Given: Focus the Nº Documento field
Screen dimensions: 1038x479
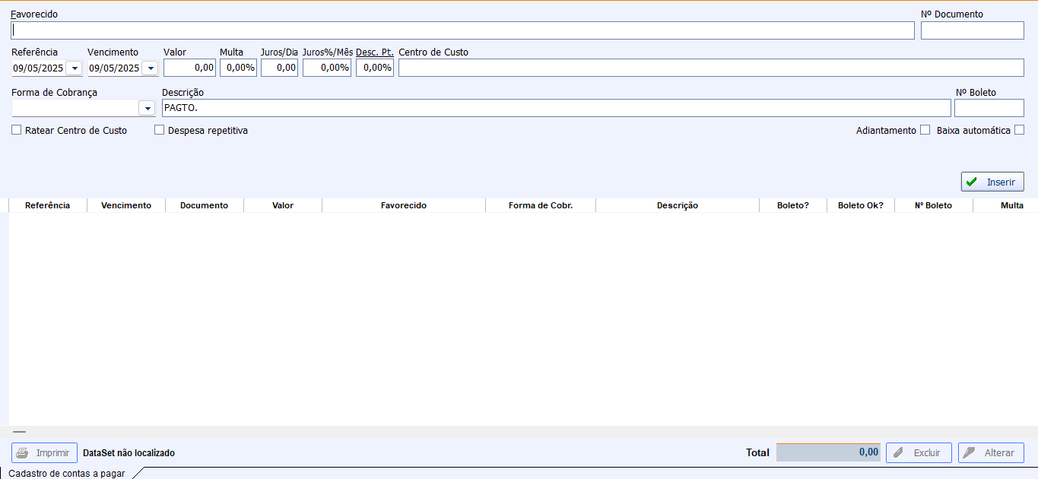Looking at the screenshot, I should [972, 30].
